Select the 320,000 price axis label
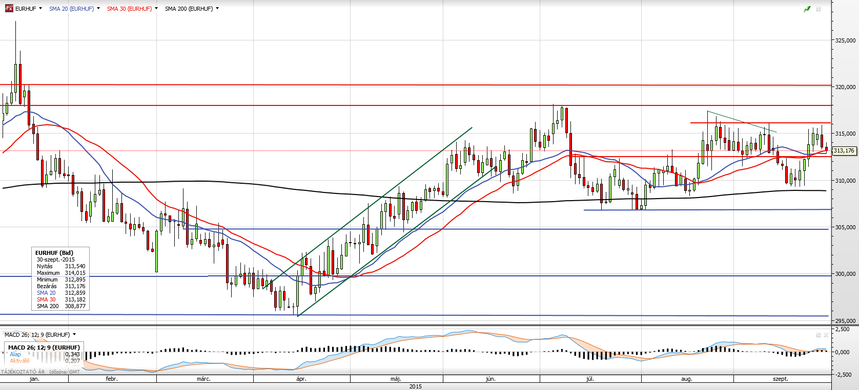Viewport: 859px width, 390px height. [845, 87]
